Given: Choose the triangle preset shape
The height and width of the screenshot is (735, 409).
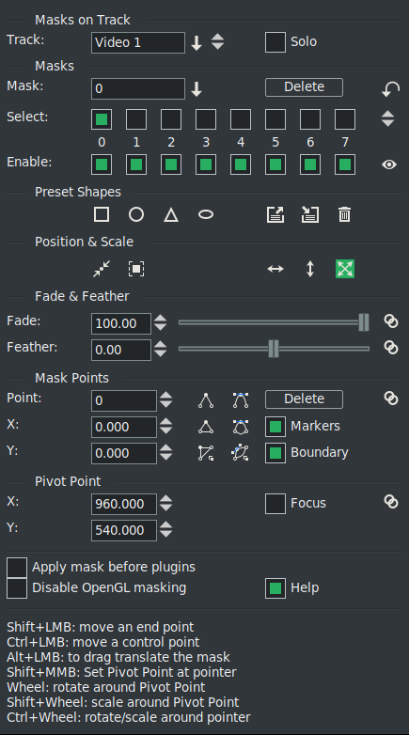Looking at the screenshot, I should coord(171,214).
